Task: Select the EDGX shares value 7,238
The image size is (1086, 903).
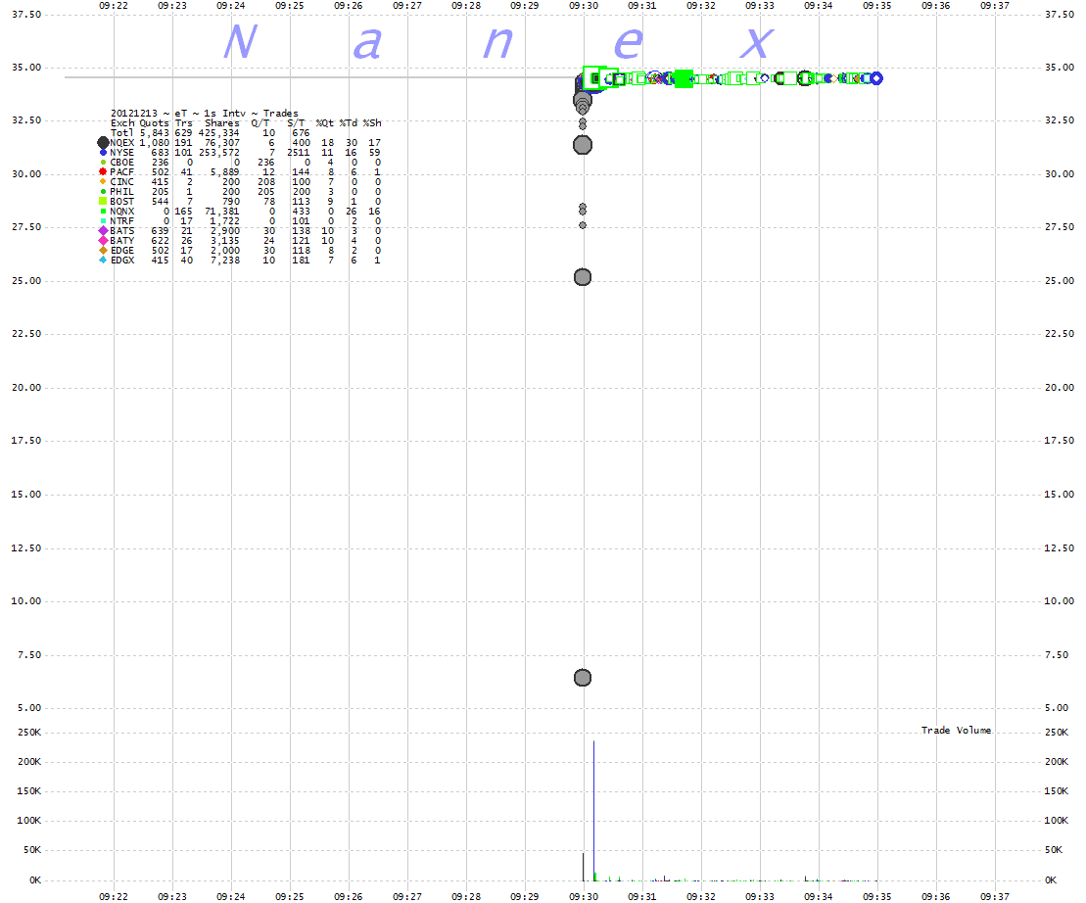Action: pyautogui.click(x=225, y=260)
